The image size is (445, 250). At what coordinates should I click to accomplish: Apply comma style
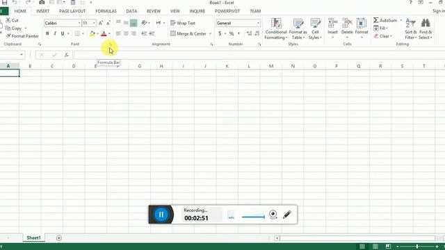pyautogui.click(x=238, y=33)
